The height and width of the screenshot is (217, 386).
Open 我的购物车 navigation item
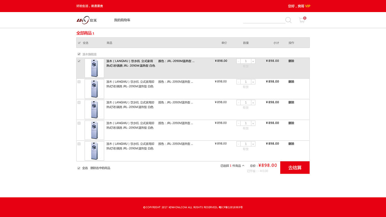point(122,20)
